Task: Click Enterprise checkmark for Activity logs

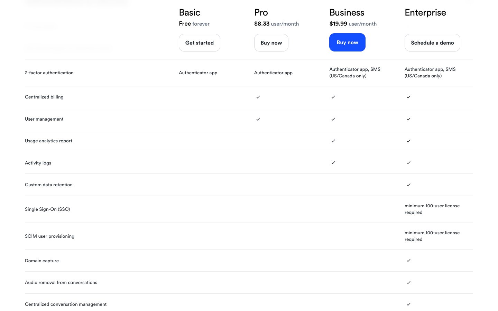Action: [408, 163]
